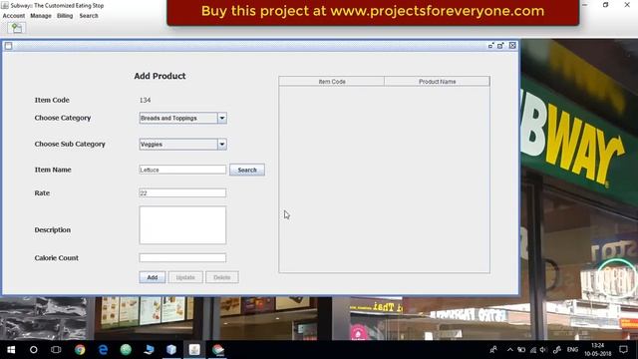Open the People icon in the system tray
Viewport: 638px width, 359px height.
[493, 350]
